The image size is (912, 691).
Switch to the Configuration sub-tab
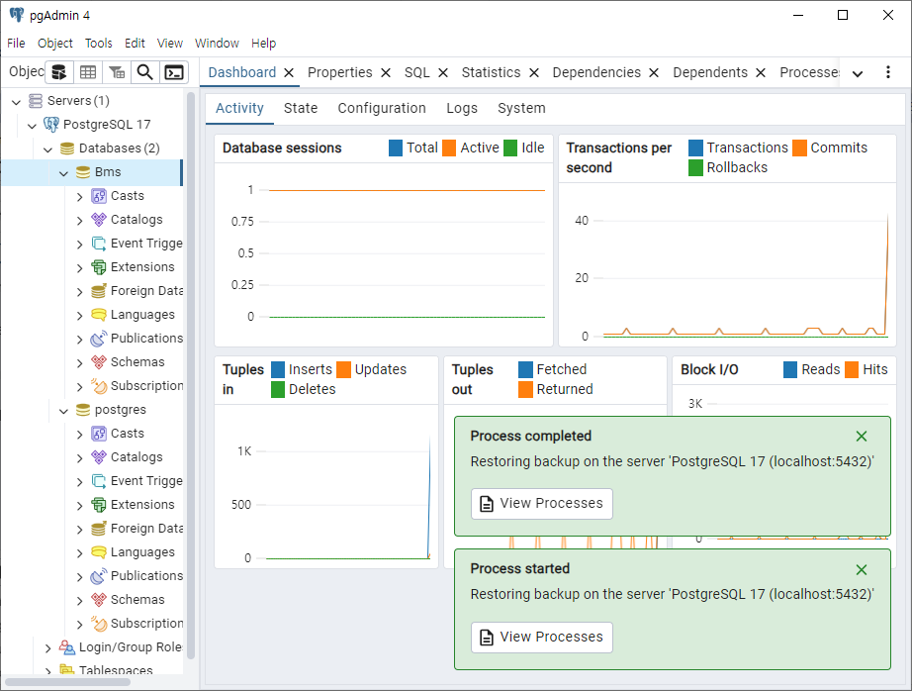[x=382, y=108]
